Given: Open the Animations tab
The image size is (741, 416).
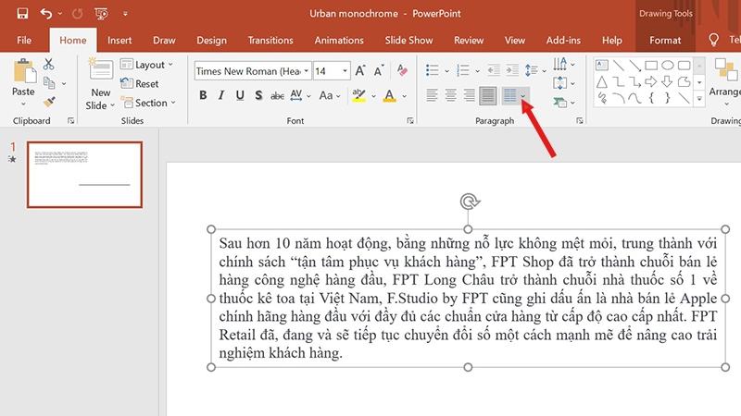Looking at the screenshot, I should coord(339,41).
